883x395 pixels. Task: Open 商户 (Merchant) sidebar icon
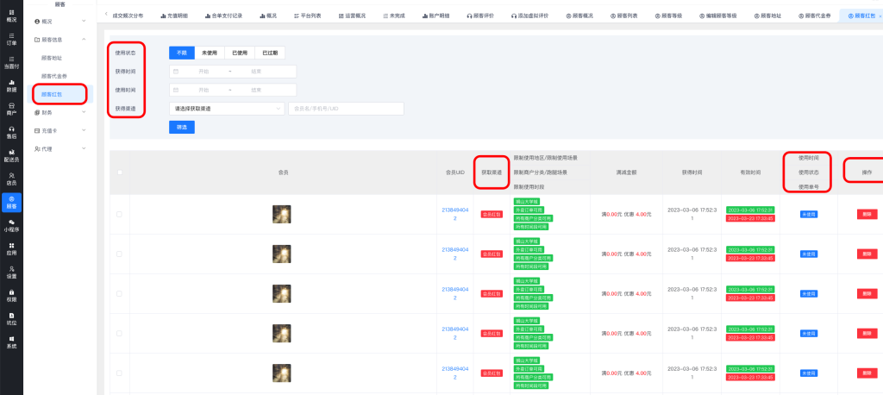point(11,109)
